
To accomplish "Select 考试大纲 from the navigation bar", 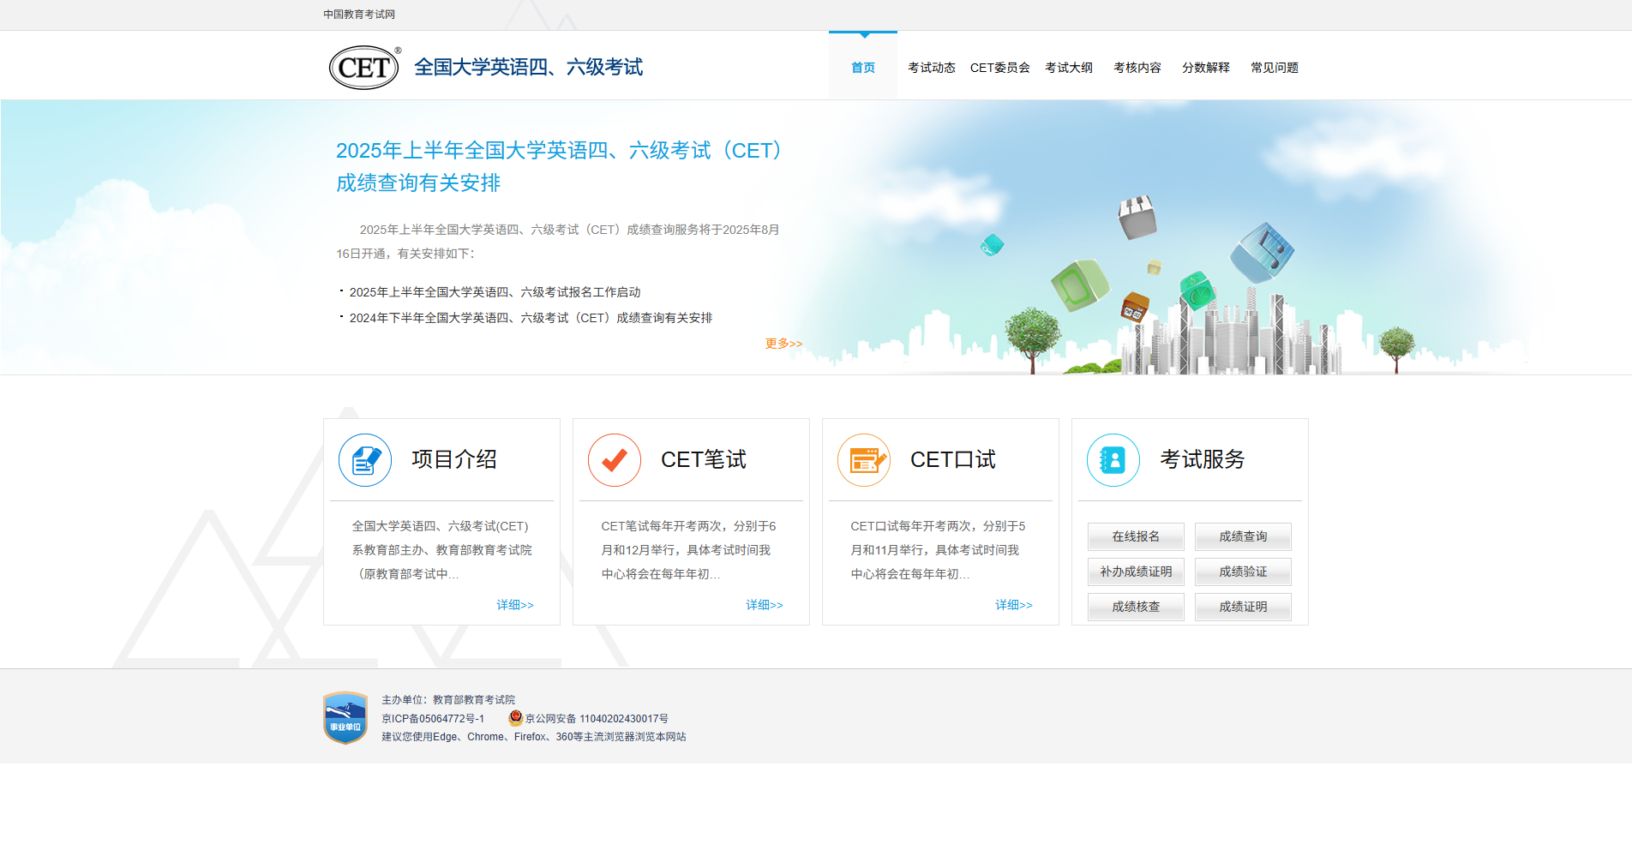I will coord(1068,67).
